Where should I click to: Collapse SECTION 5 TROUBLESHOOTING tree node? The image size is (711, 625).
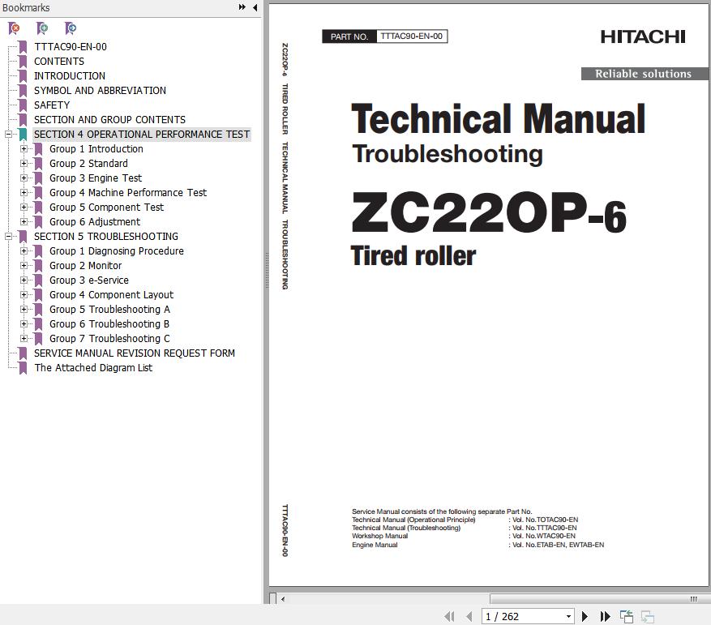click(x=8, y=237)
